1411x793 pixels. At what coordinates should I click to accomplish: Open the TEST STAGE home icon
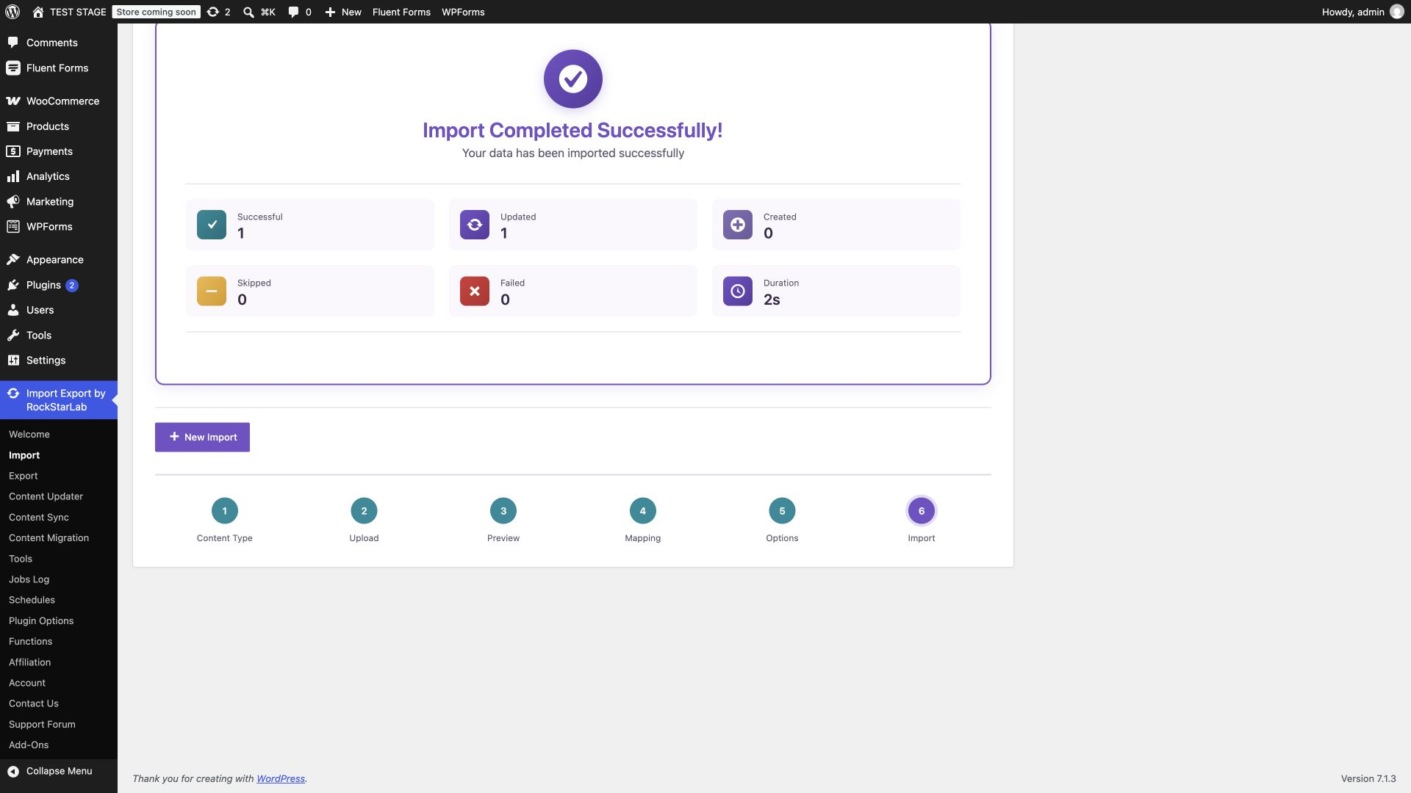pos(38,12)
